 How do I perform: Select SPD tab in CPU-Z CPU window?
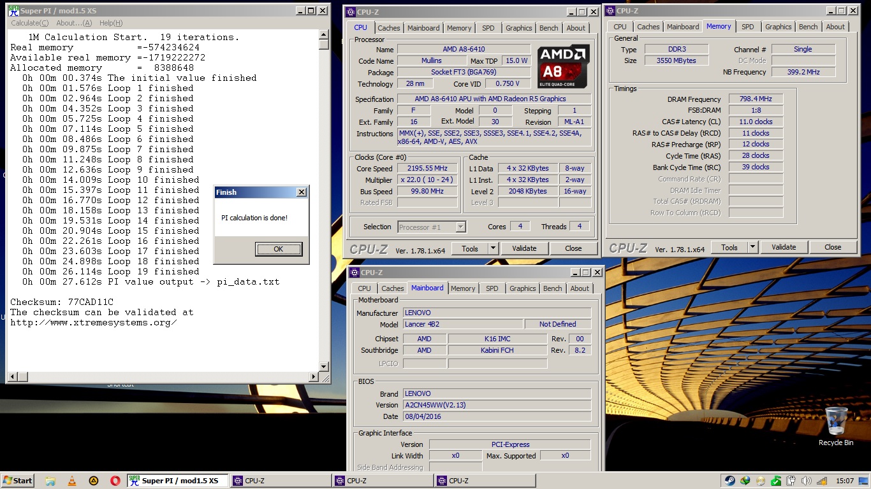(x=488, y=28)
